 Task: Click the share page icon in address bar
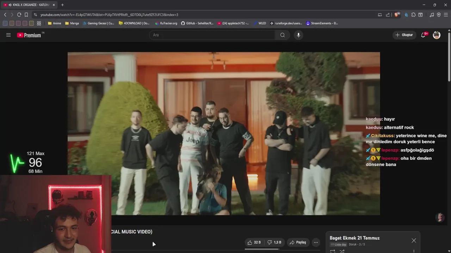(x=388, y=15)
